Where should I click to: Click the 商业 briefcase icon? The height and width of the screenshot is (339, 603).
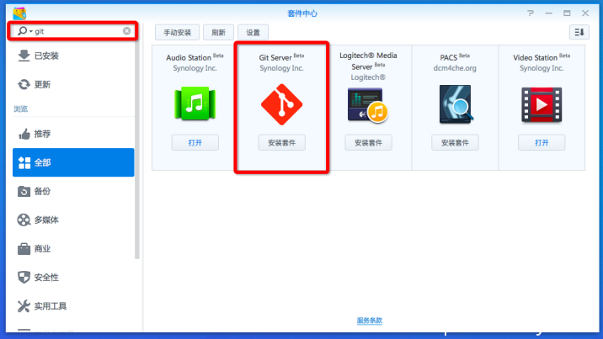[x=24, y=249]
